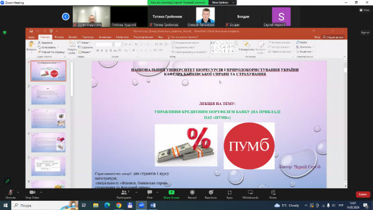The width and height of the screenshot is (373, 210).
Task: Toggle text shadow S formatting
Action: pyautogui.click(x=111, y=51)
